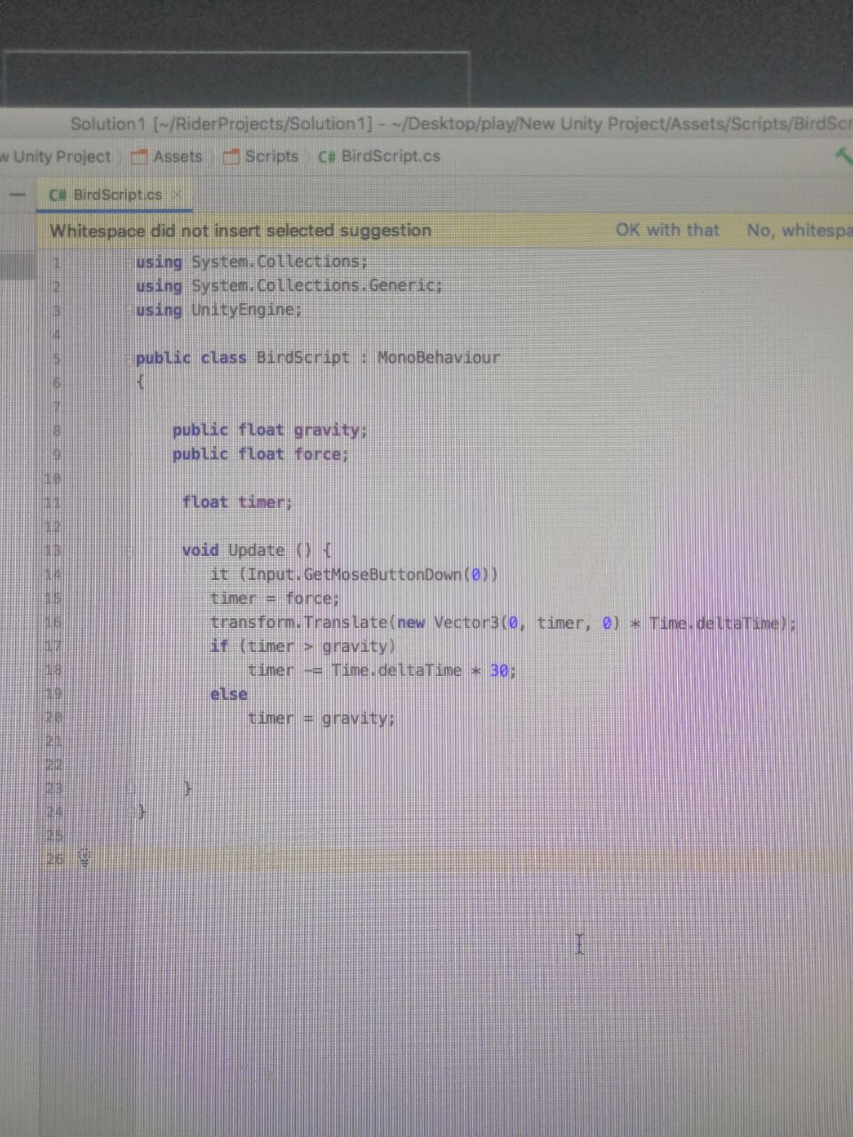
Task: Click the lightbulb quick-fix icon on line 26
Action: coord(84,858)
